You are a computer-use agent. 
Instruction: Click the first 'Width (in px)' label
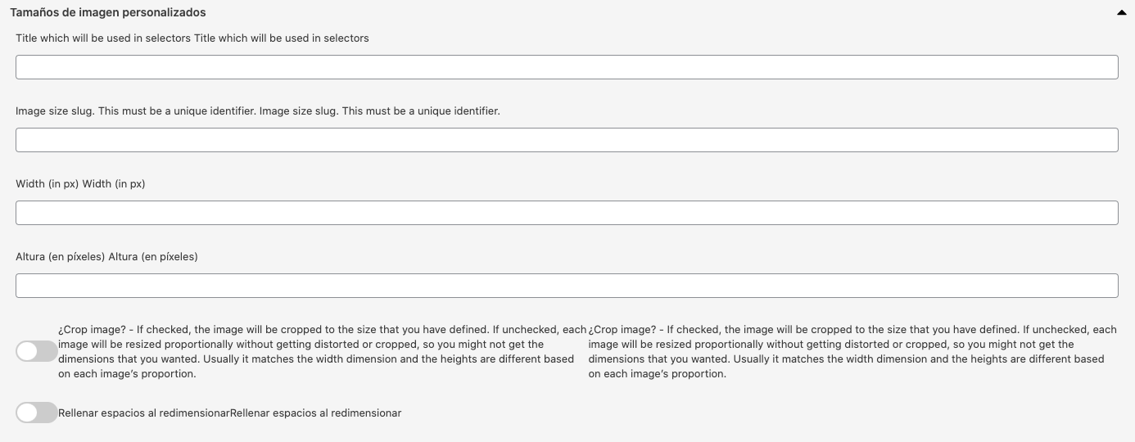point(47,184)
